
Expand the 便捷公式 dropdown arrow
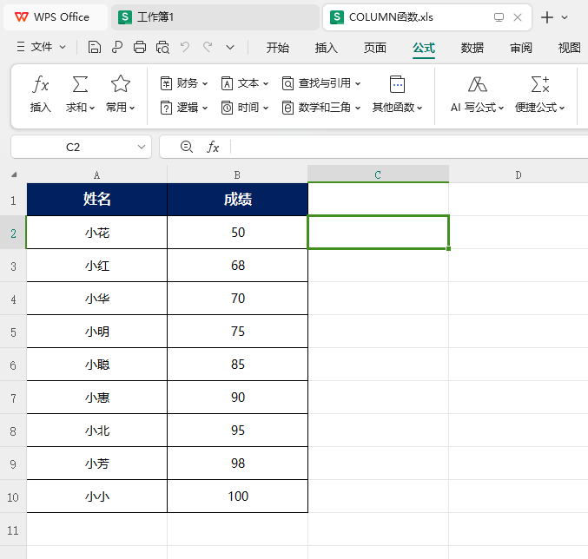(562, 108)
